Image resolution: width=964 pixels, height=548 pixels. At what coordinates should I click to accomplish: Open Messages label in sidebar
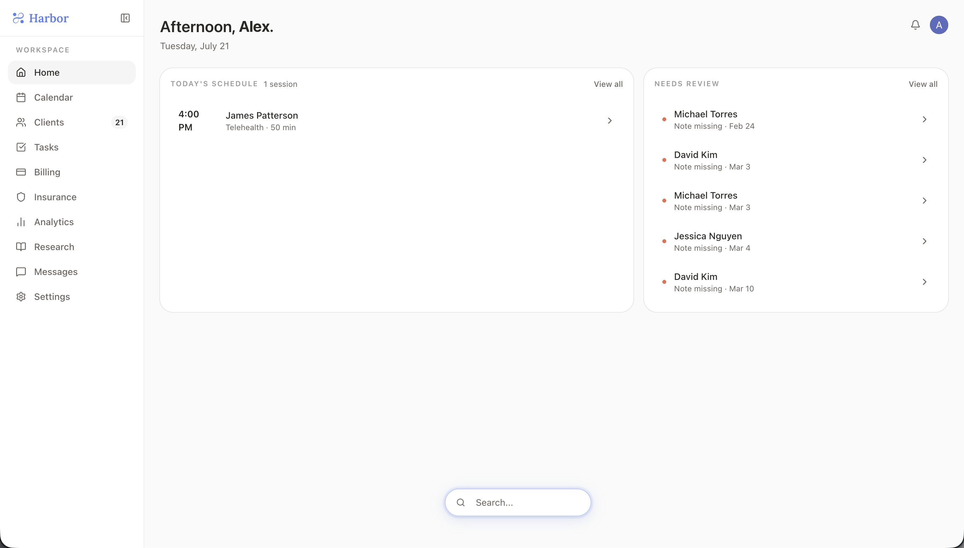[x=56, y=272]
